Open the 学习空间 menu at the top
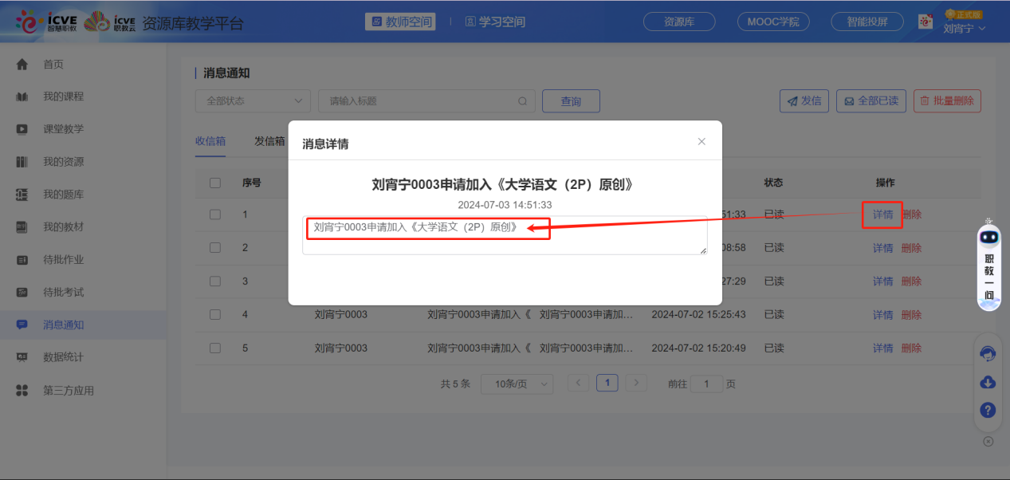Viewport: 1010px width, 480px height. coord(494,22)
